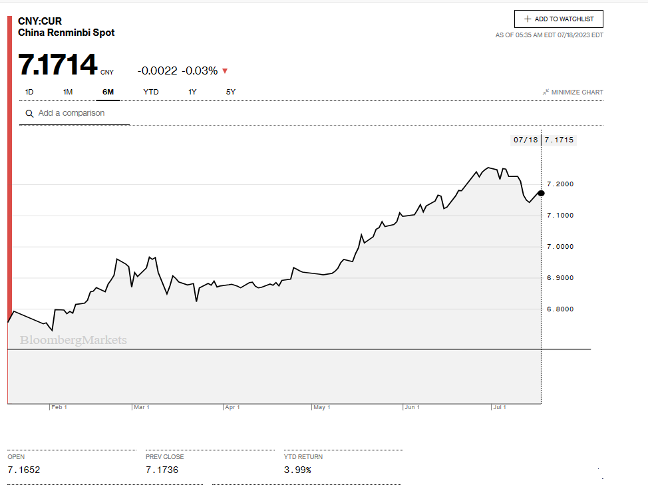Click the red down-triangle change indicator
This screenshot has width=648, height=485.
225,71
